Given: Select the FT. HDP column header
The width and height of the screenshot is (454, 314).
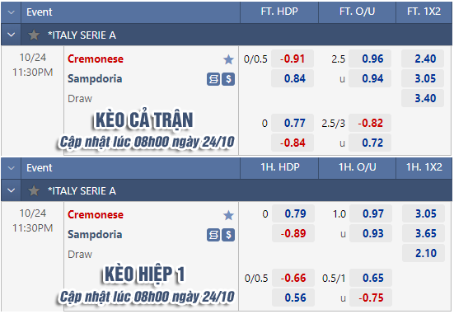Looking at the screenshot, I should [x=279, y=12].
